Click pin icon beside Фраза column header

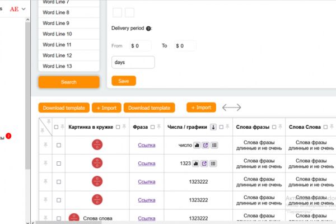159,127
